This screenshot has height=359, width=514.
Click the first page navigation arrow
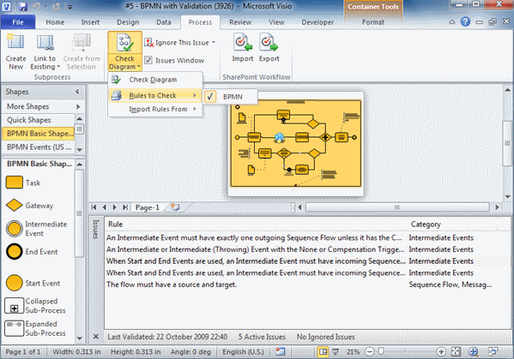click(x=94, y=207)
